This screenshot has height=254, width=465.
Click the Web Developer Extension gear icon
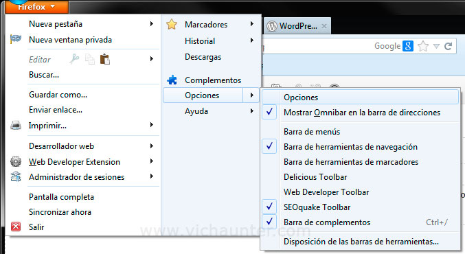pos(16,161)
